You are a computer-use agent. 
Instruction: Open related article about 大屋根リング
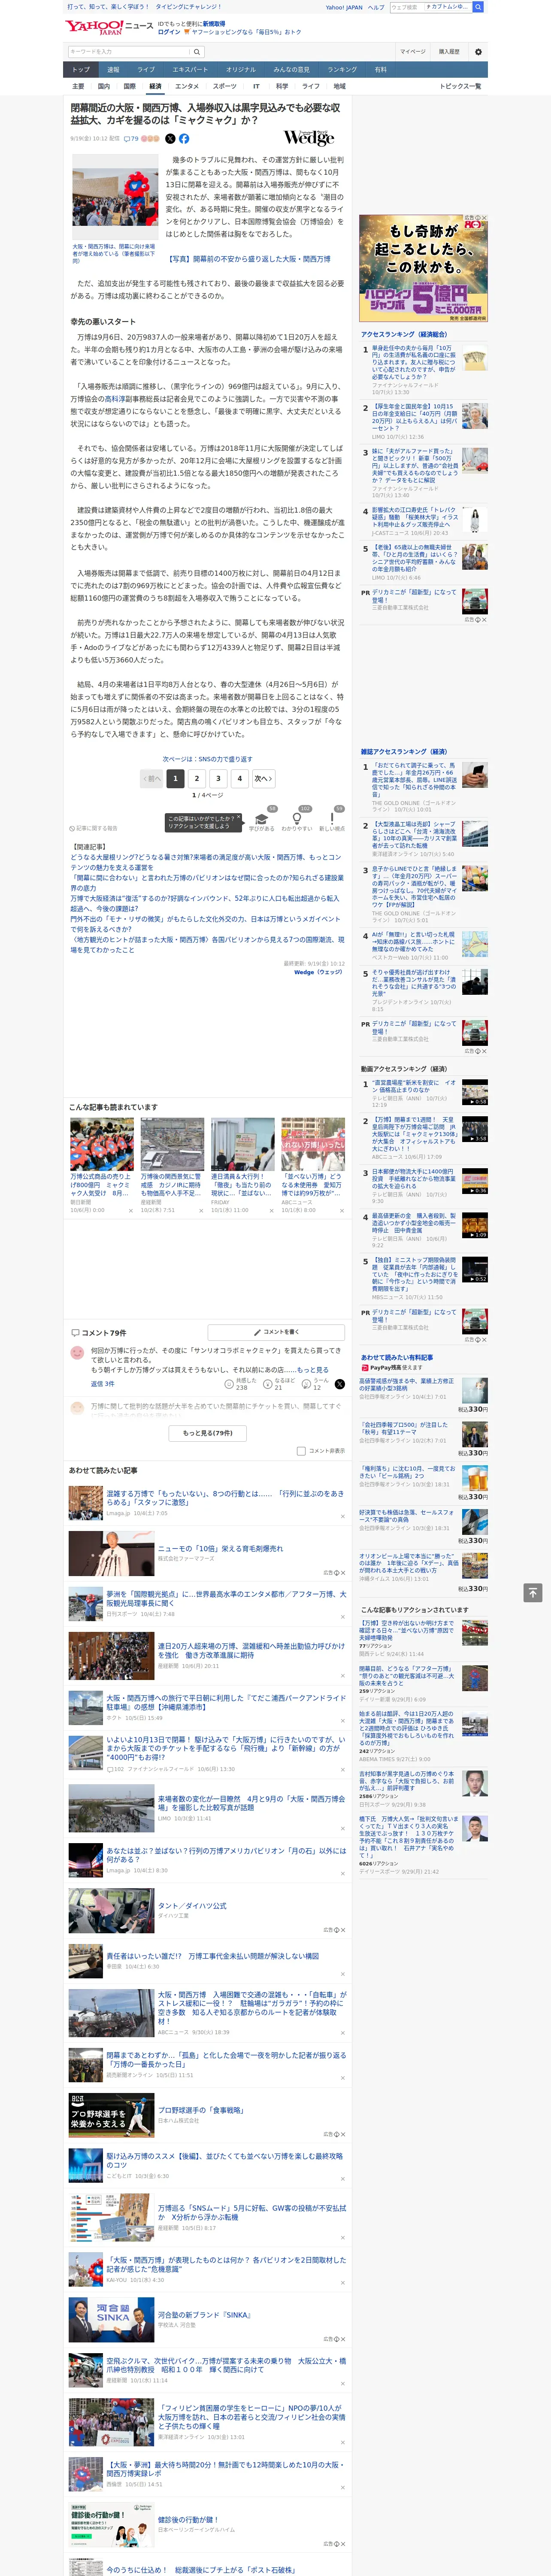(206, 862)
